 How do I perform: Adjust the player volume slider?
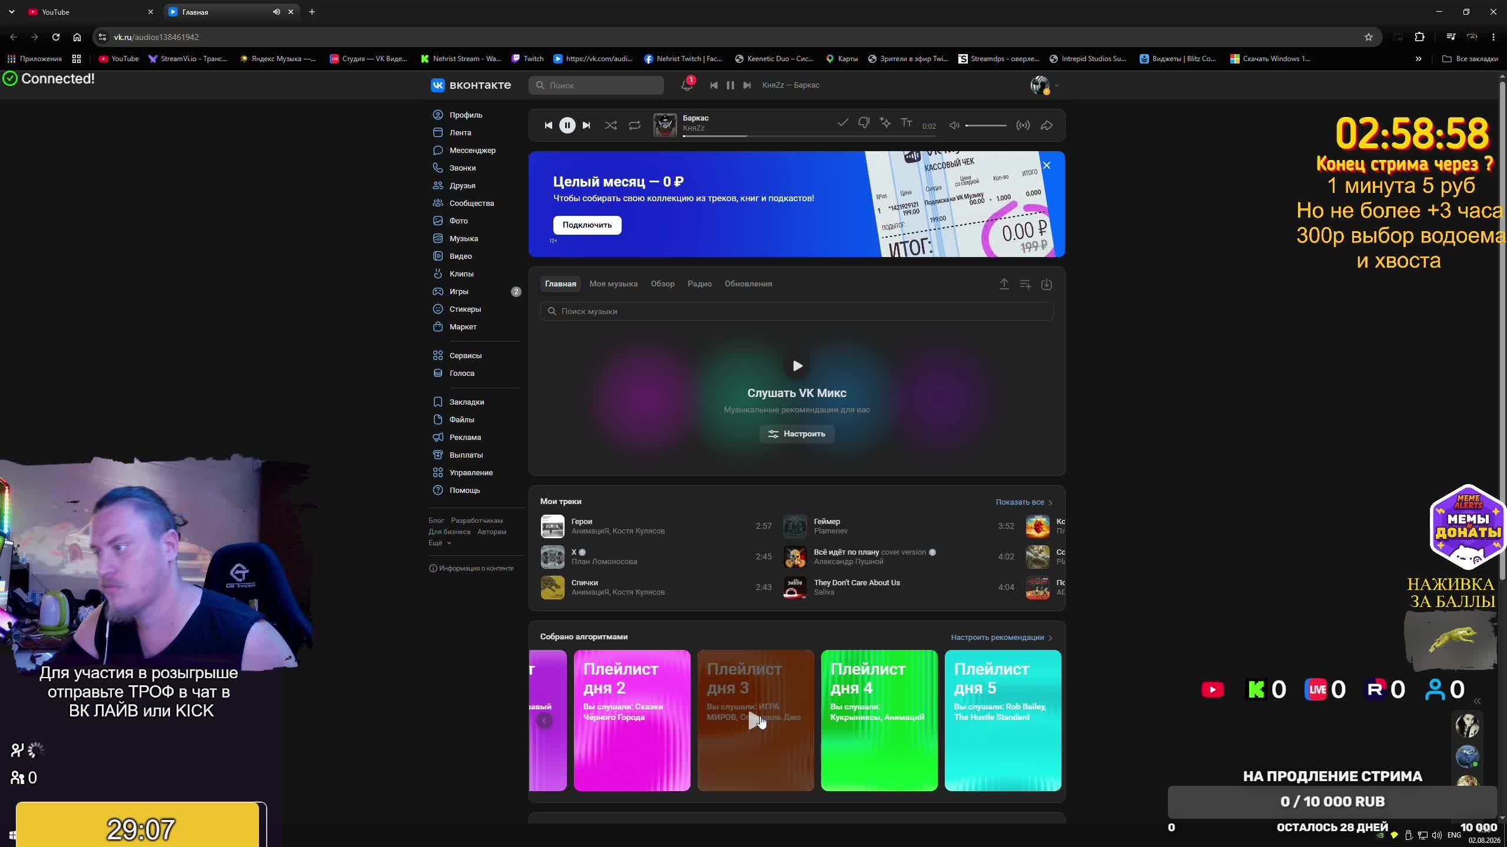[985, 125]
